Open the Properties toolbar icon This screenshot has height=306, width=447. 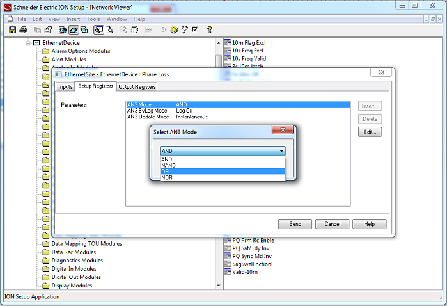click(49, 29)
